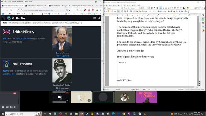Open the On This Day search icon

pyautogui.click(x=99, y=18)
